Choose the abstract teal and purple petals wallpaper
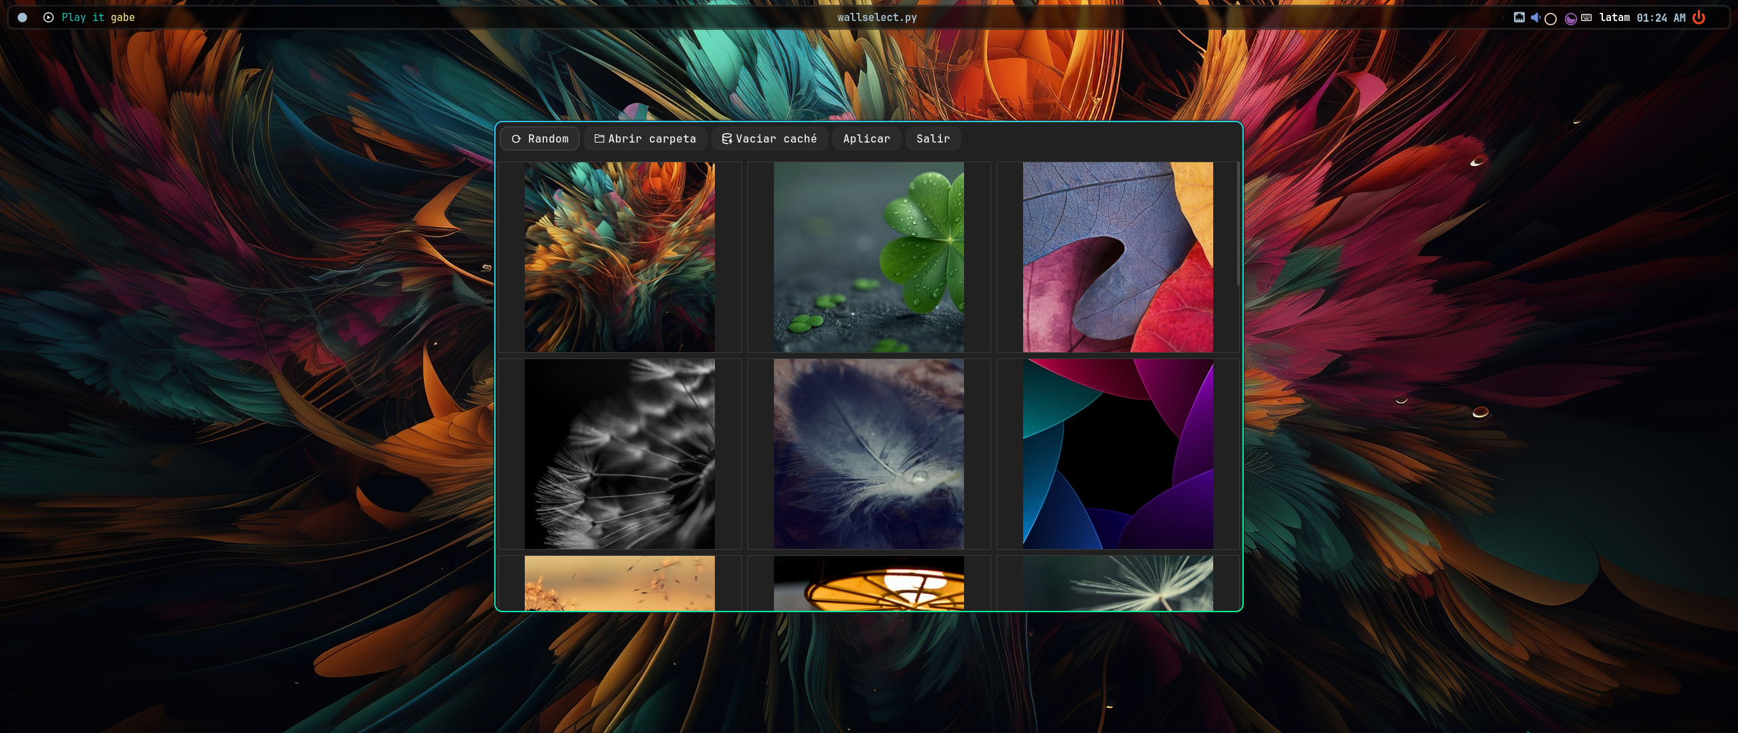 pos(1117,454)
